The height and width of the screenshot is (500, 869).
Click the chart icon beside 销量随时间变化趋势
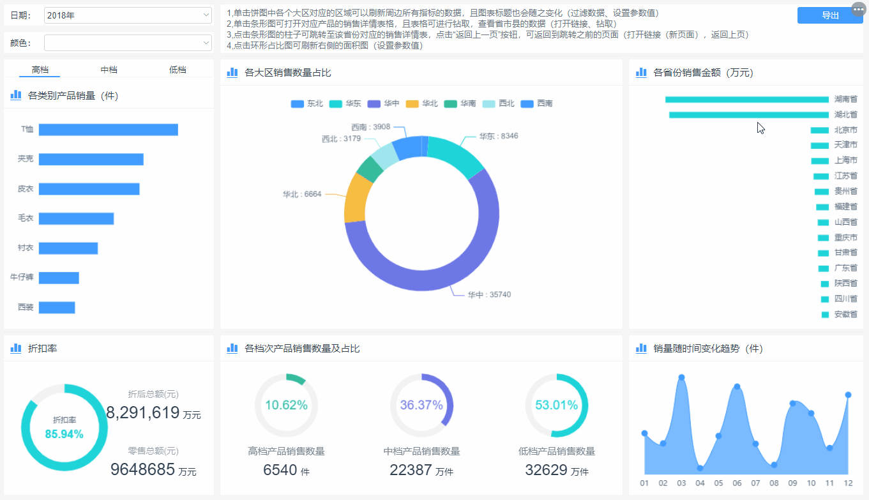[641, 348]
